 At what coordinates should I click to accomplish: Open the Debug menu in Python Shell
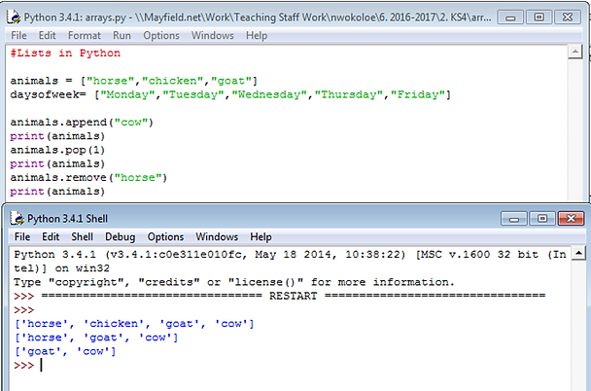click(120, 236)
